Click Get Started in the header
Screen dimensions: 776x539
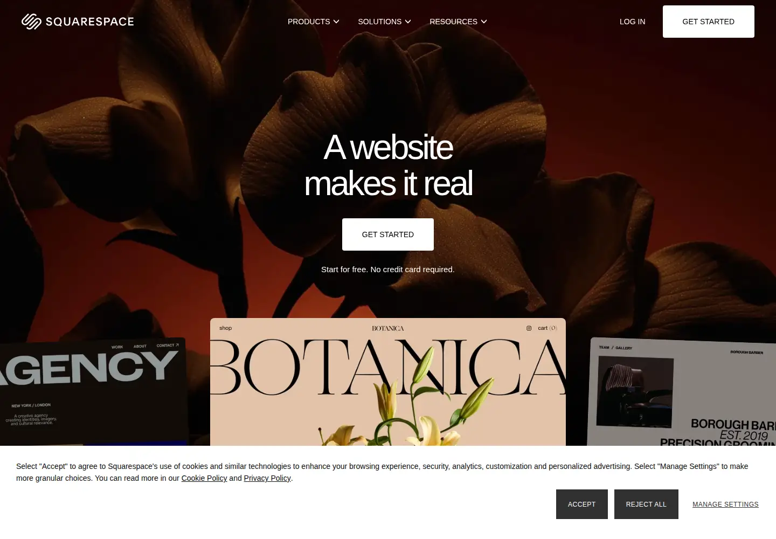[x=709, y=22]
